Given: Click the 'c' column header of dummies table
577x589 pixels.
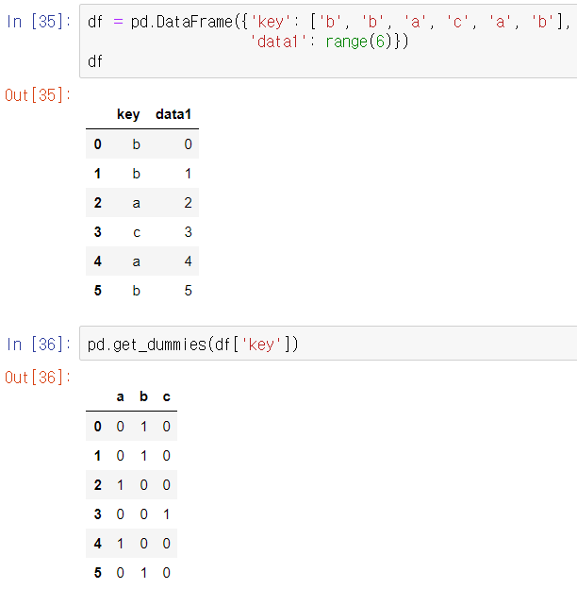Looking at the screenshot, I should point(167,396).
